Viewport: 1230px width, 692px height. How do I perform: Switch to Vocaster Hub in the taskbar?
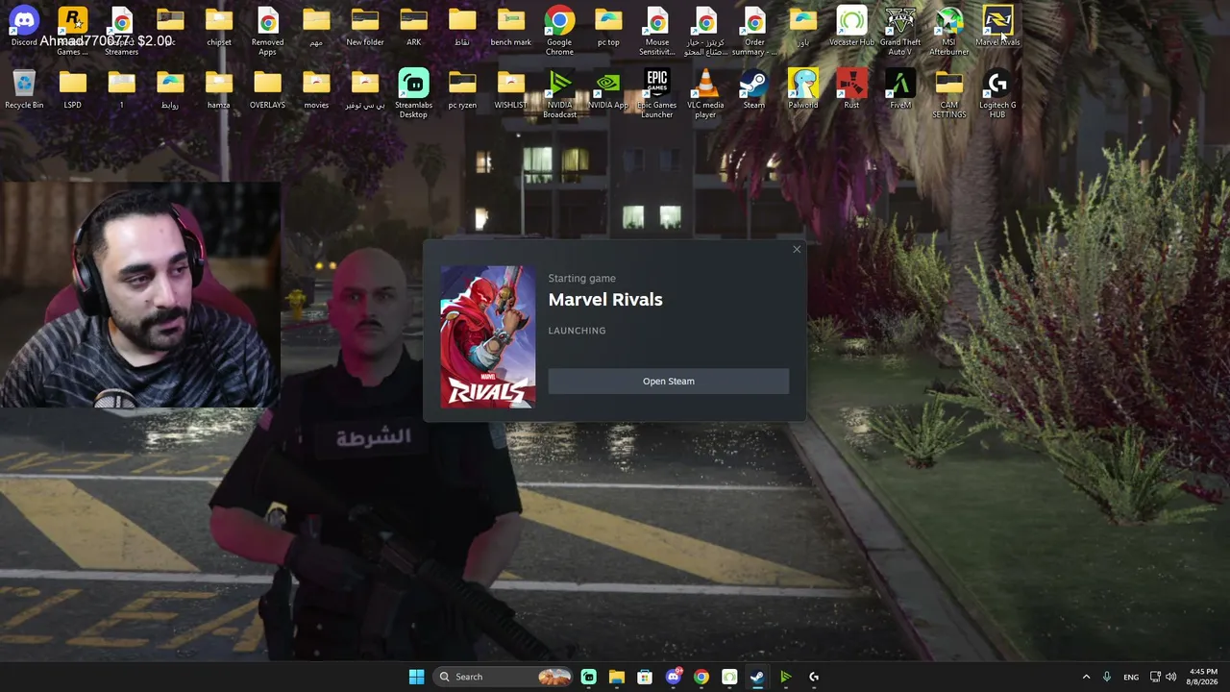point(729,677)
